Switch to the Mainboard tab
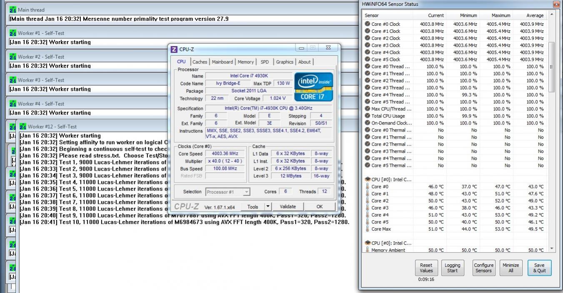Screen dimensions: 563x293 [x=223, y=62]
